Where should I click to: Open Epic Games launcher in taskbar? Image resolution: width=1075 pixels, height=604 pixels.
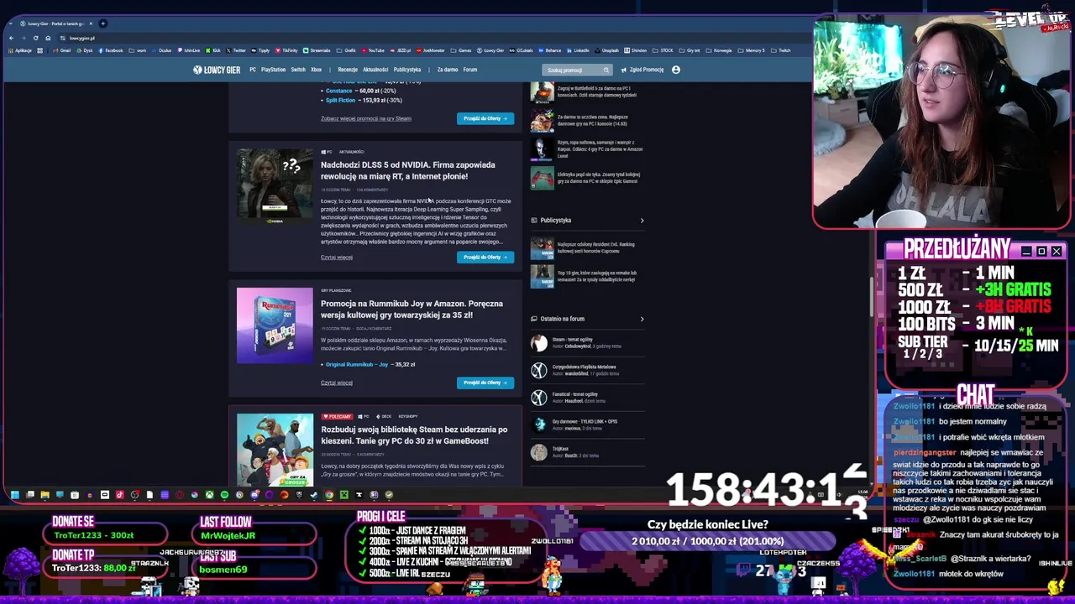(x=299, y=495)
